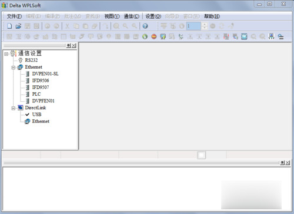The width and height of the screenshot is (294, 214).
Task: Open help with the blue question mark icon
Action: pyautogui.click(x=145, y=26)
